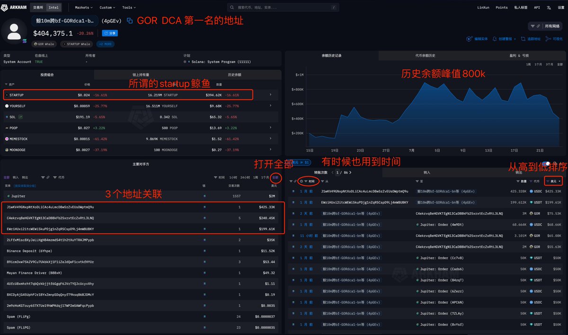The image size is (568, 335).
Task: Select 1小时 range in counterparties
Action: click(x=233, y=177)
